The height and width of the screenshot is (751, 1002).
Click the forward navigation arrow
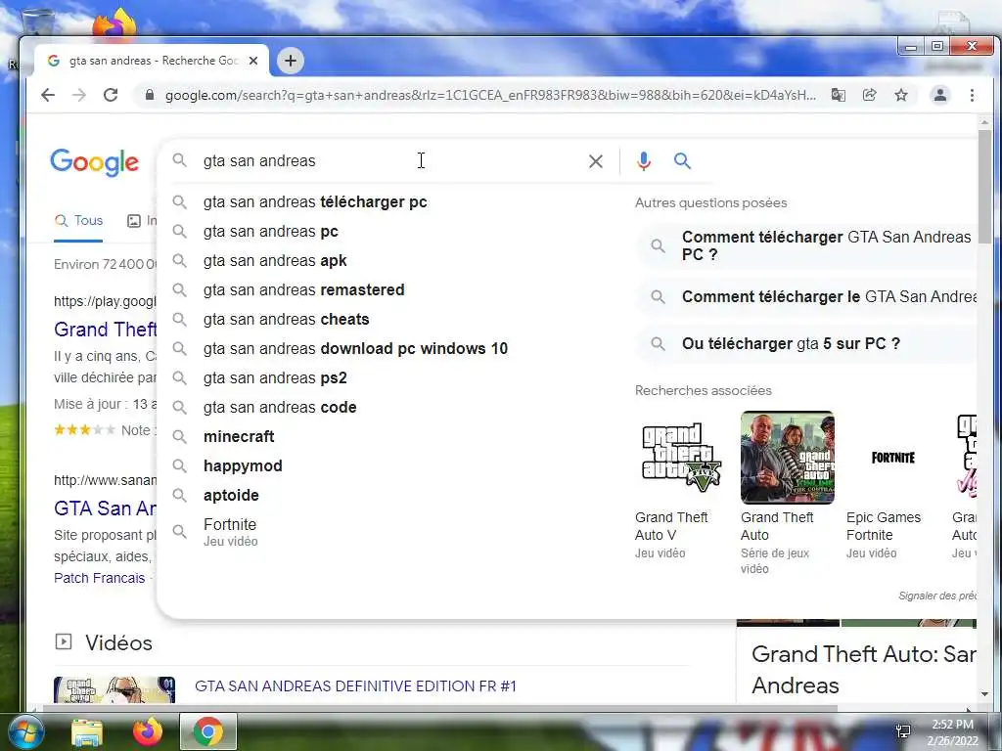pos(79,95)
